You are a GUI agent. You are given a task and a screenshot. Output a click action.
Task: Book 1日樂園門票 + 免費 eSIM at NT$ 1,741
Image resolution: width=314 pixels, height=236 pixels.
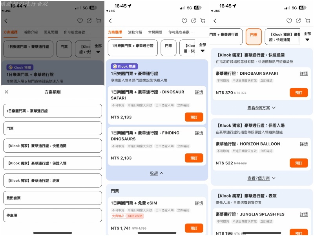click(194, 228)
